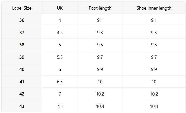
Task: Click label size 38 cell
Action: tap(22, 45)
